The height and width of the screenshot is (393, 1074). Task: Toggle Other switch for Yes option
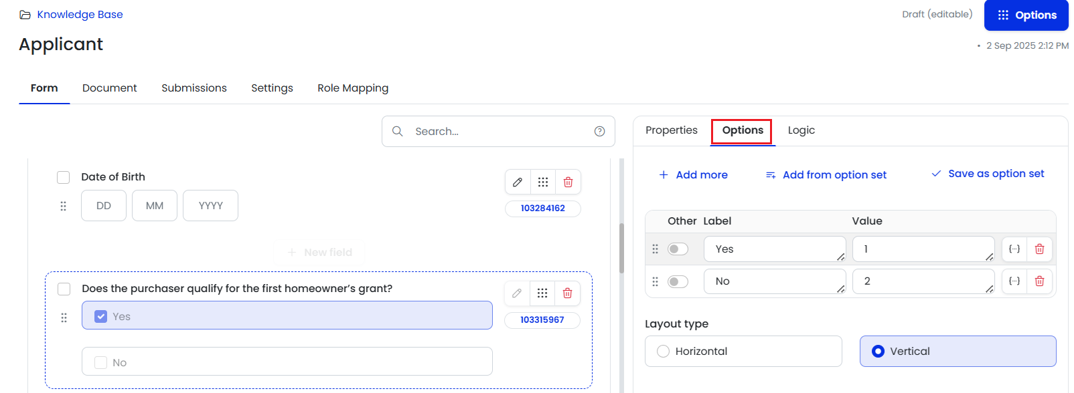point(678,249)
